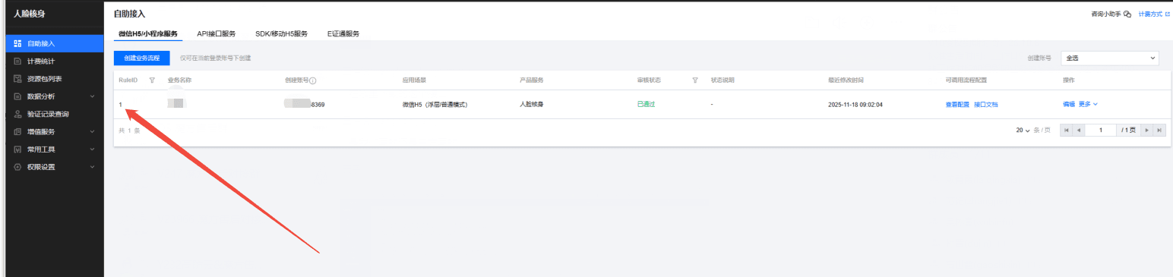Open 接口文档 link
The image size is (1173, 277).
pyautogui.click(x=986, y=104)
